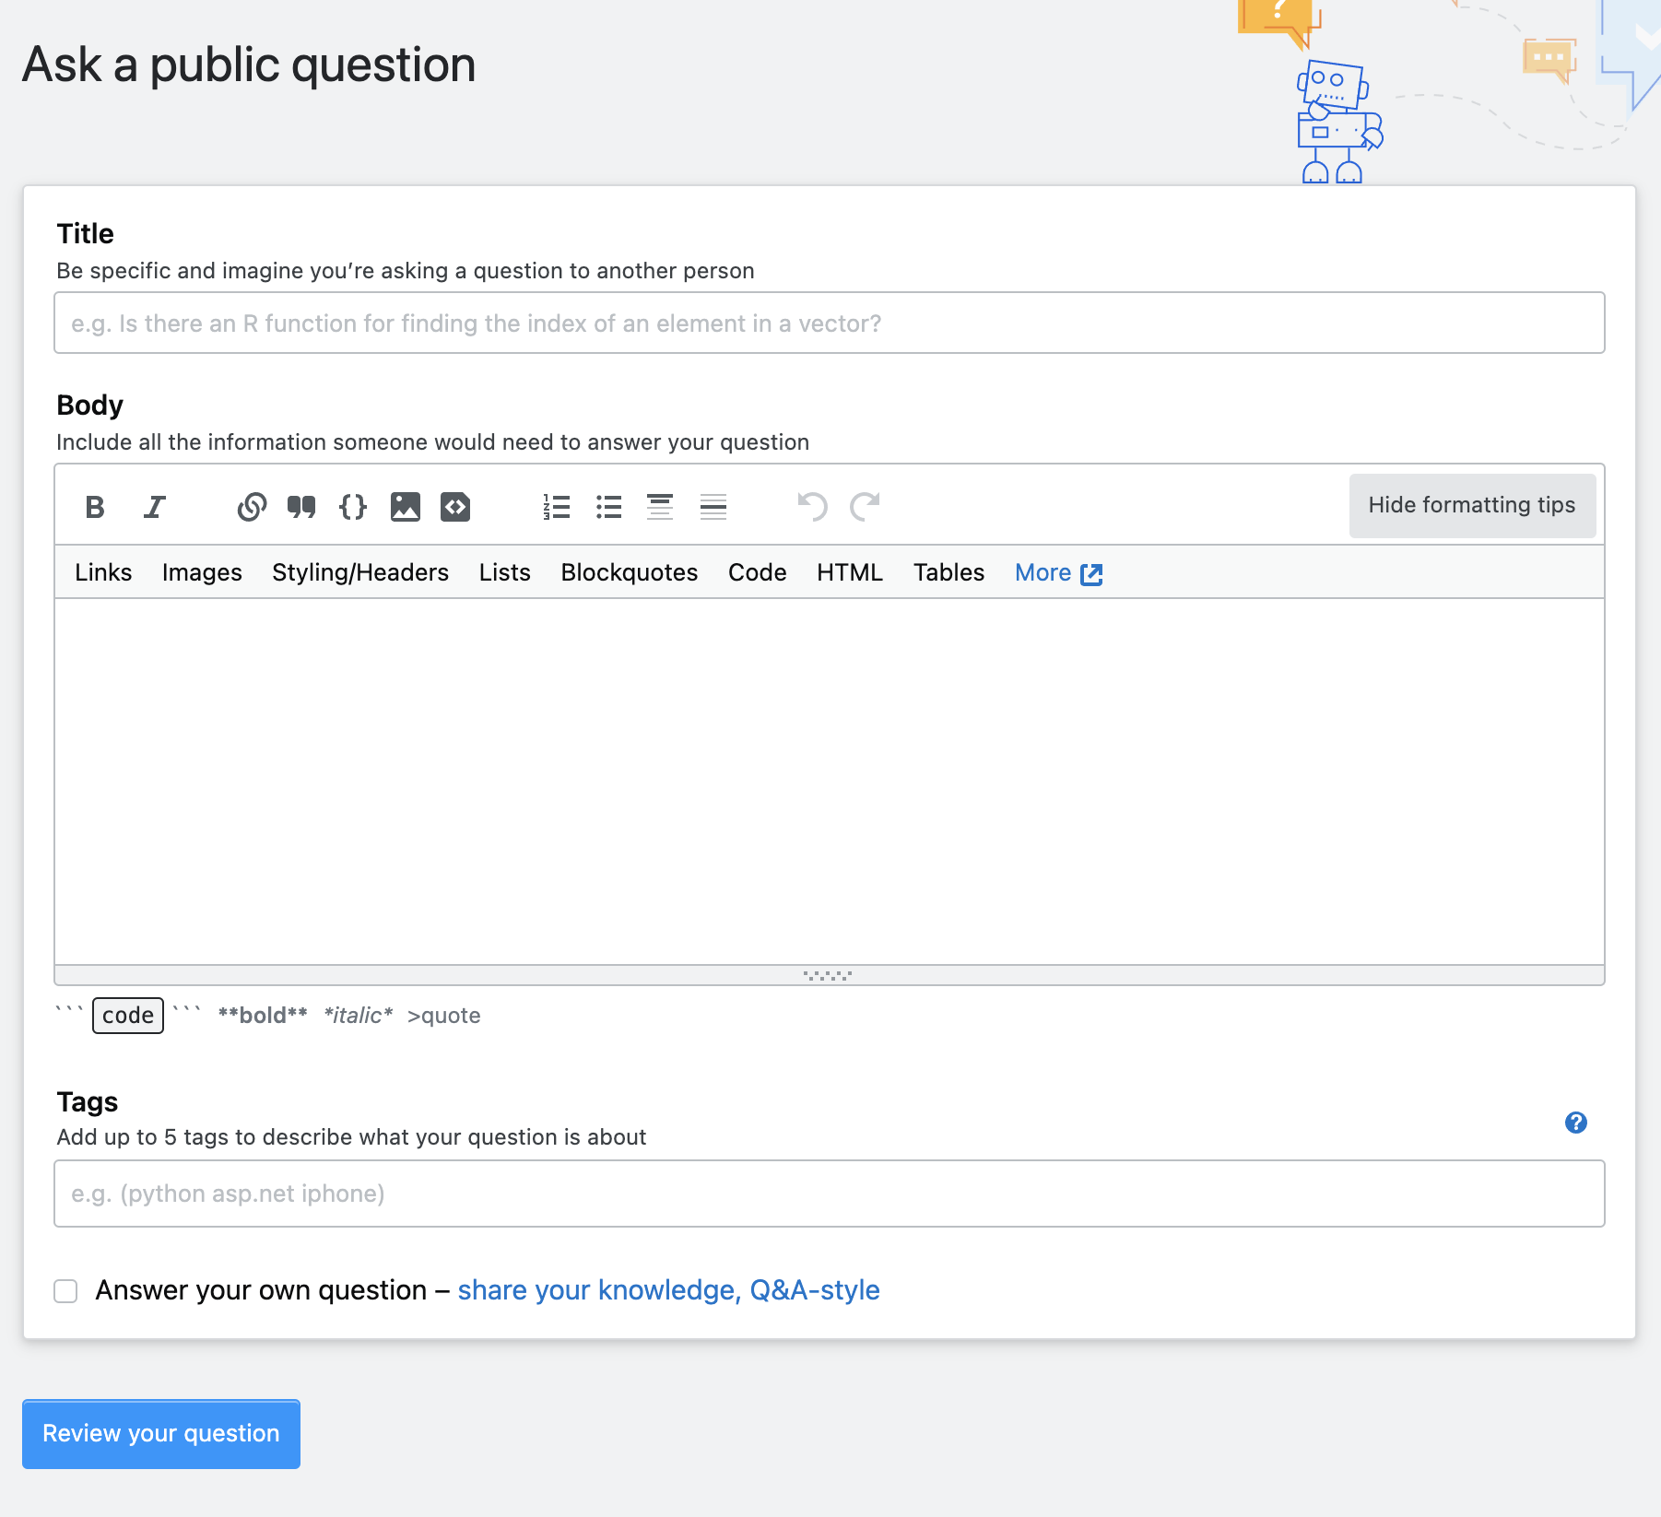Apply bold formatting in the editor toolbar
The image size is (1661, 1517).
pyautogui.click(x=94, y=507)
